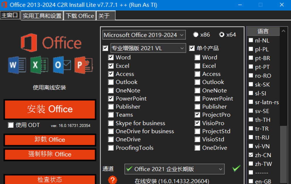291x184 pixels.
Task: Toggle the 使用 ODT checkbox
Action: tap(11, 125)
